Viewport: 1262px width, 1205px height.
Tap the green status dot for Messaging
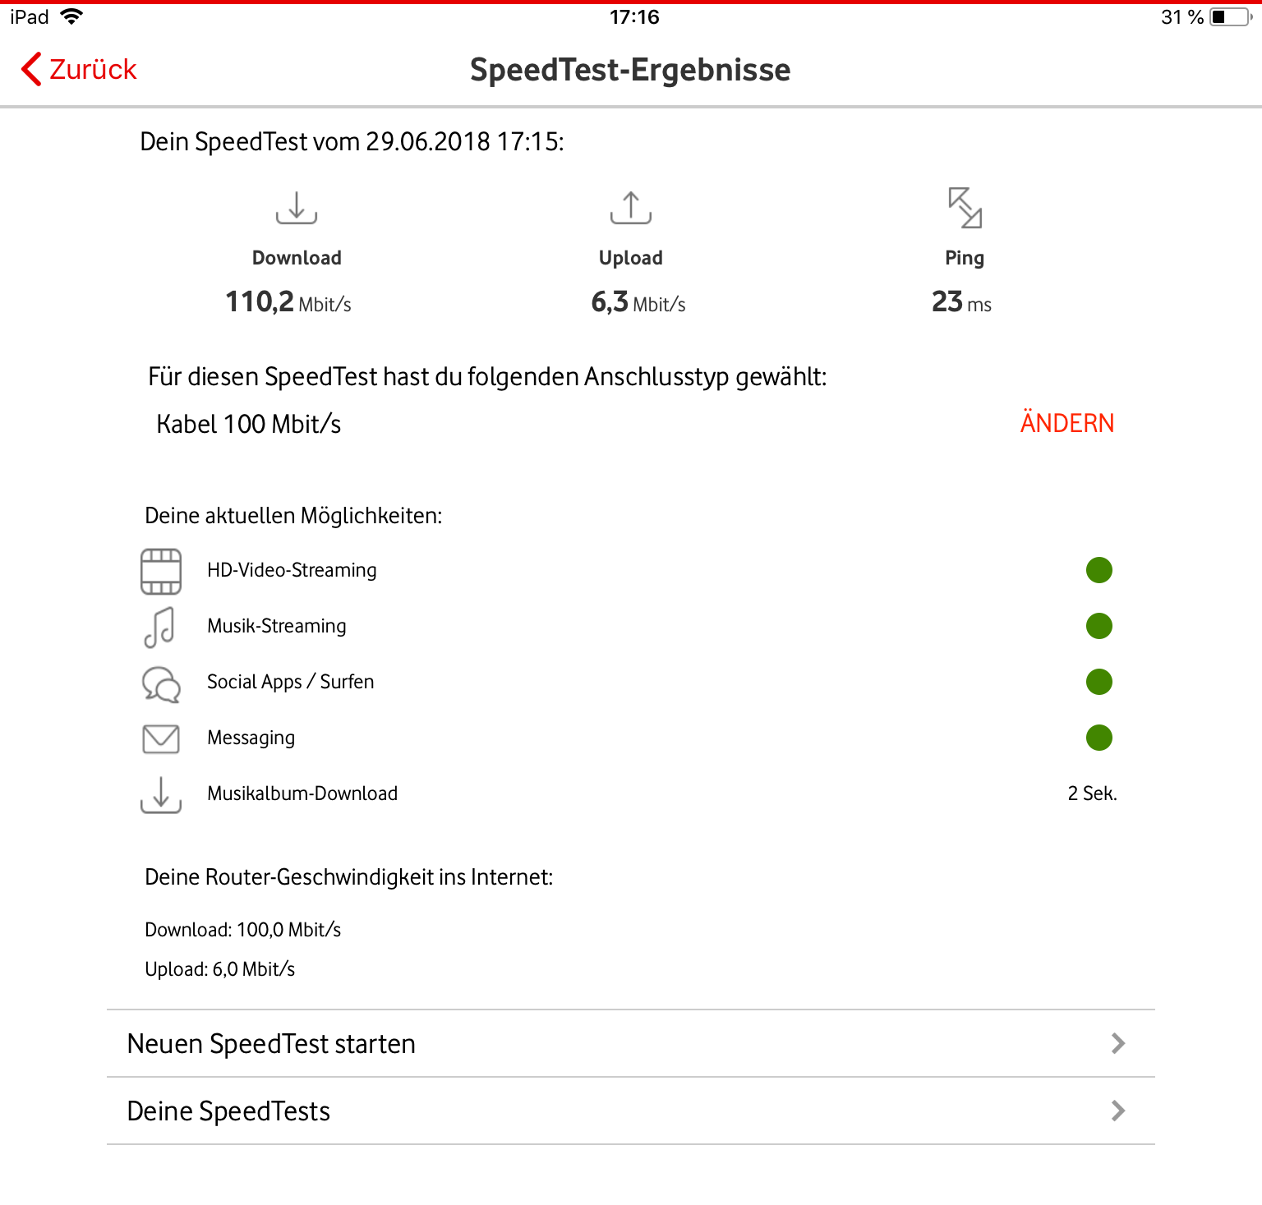(1099, 738)
